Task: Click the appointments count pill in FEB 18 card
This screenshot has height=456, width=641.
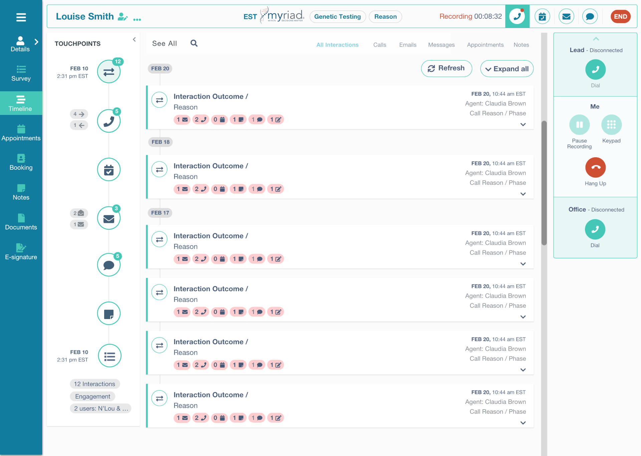Action: tap(219, 189)
